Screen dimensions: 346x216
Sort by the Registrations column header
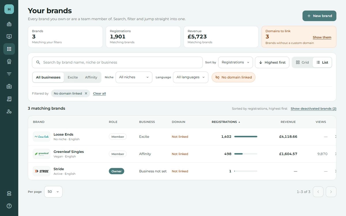[x=226, y=122]
